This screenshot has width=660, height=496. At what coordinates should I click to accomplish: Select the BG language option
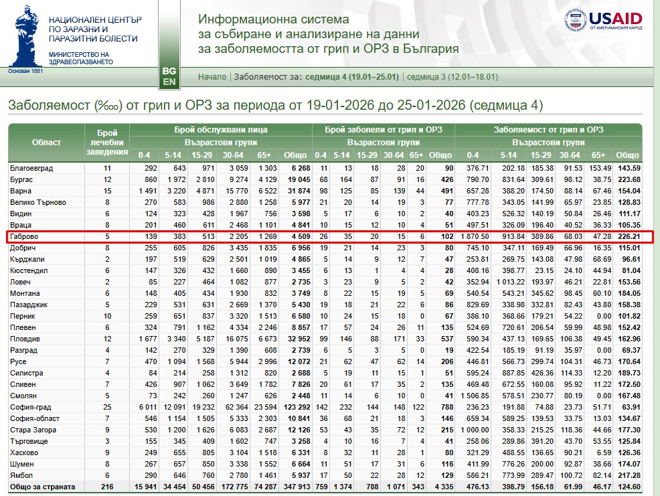point(169,71)
